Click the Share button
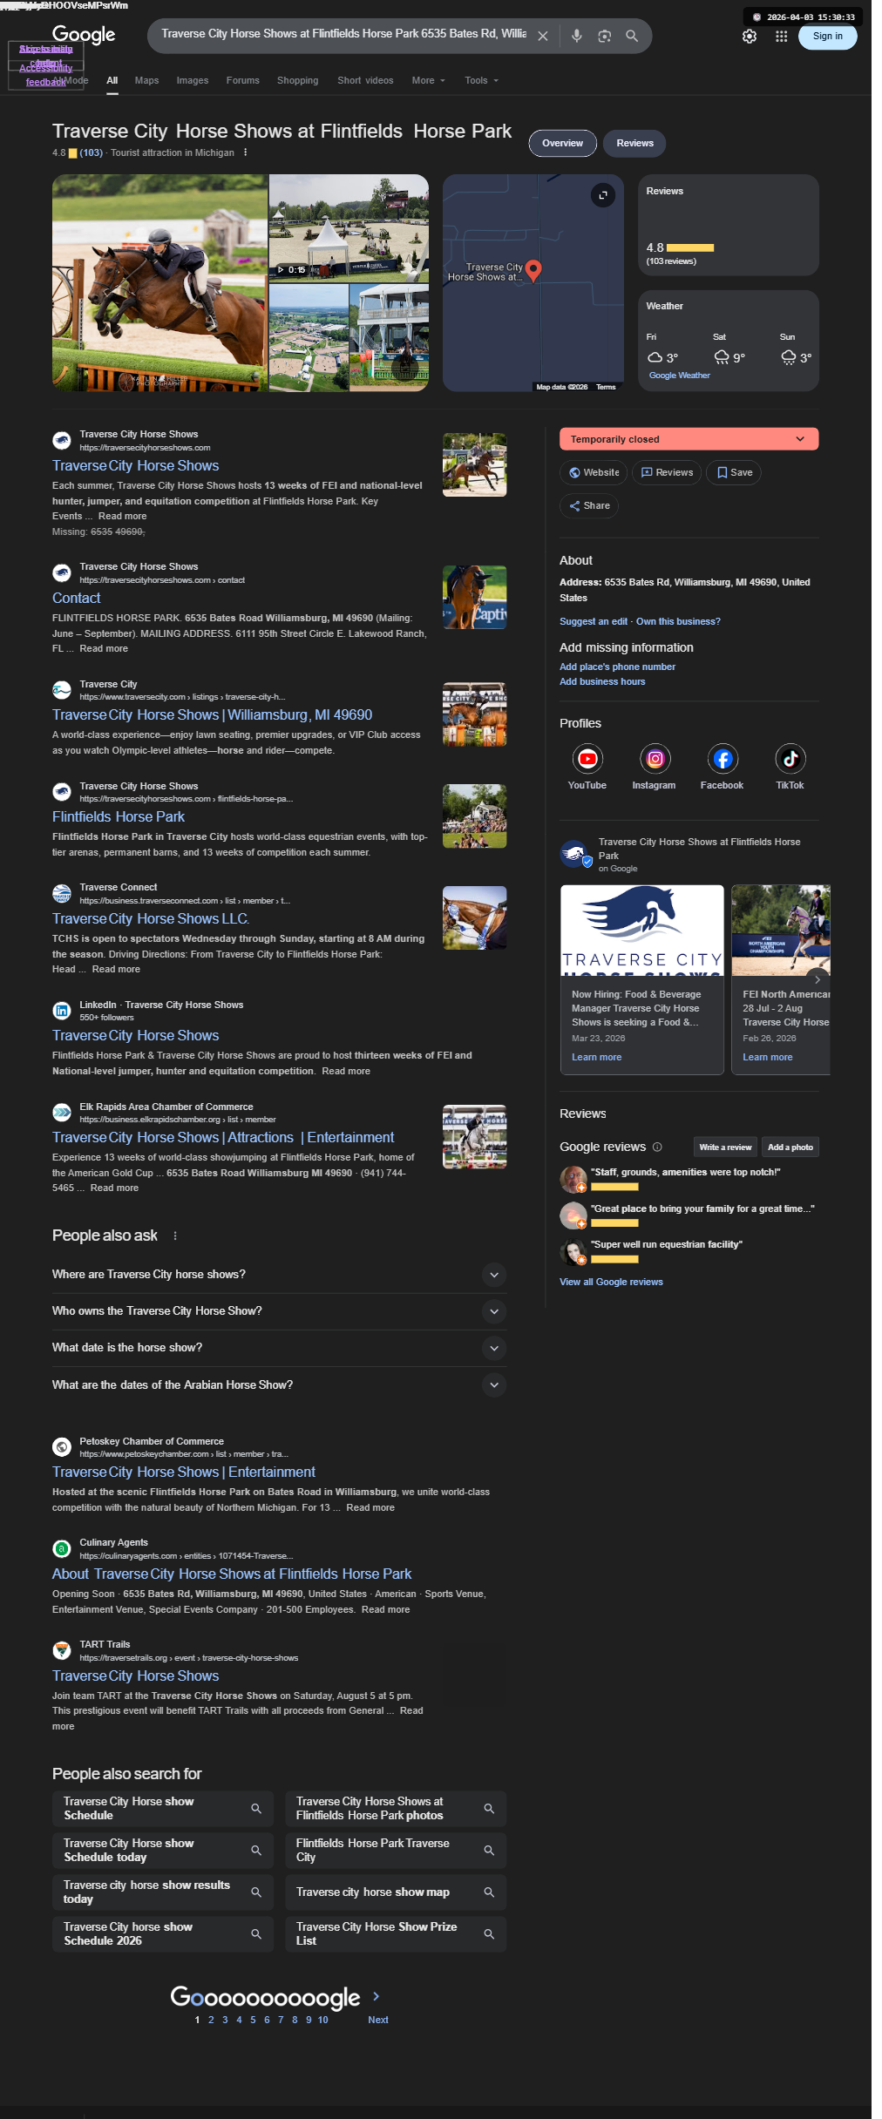 pyautogui.click(x=589, y=505)
